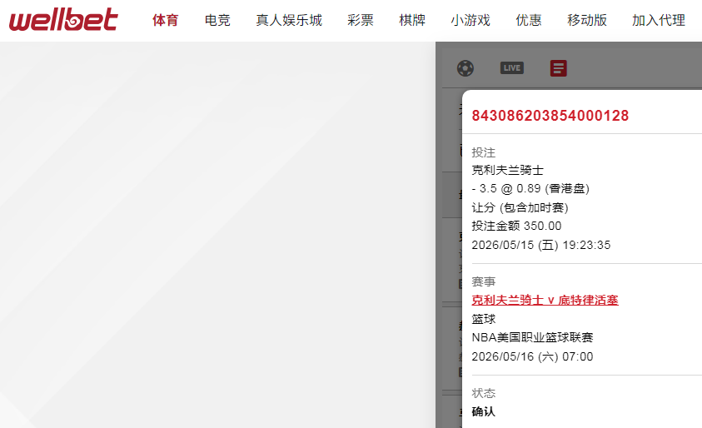Click bet time 2026/05/15 (五) 19:23:35

click(540, 245)
